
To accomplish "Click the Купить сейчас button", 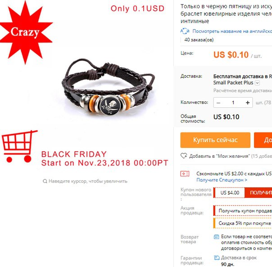I will [x=215, y=140].
